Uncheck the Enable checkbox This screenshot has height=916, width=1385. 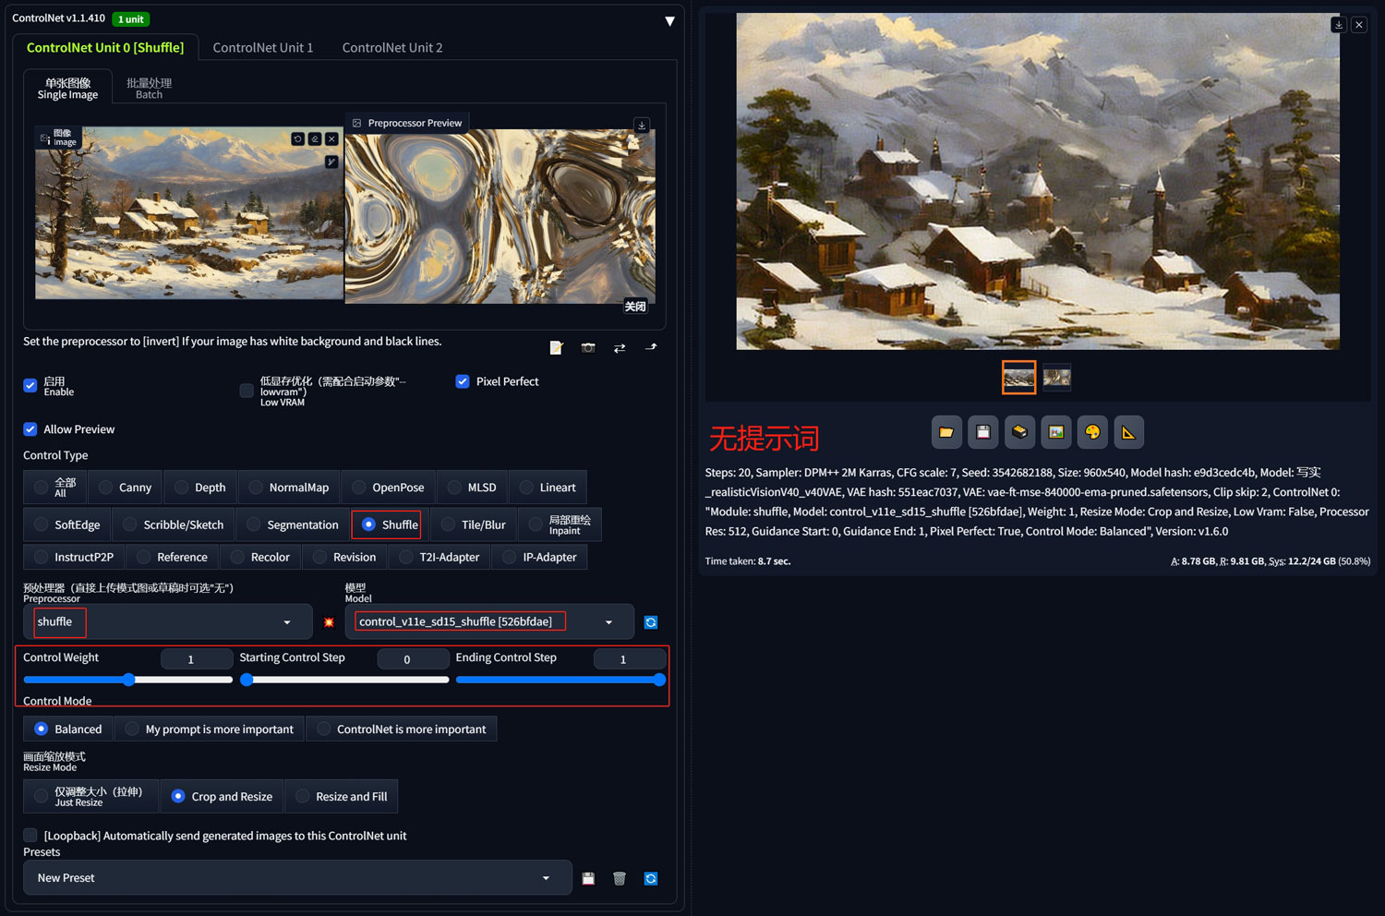[30, 385]
